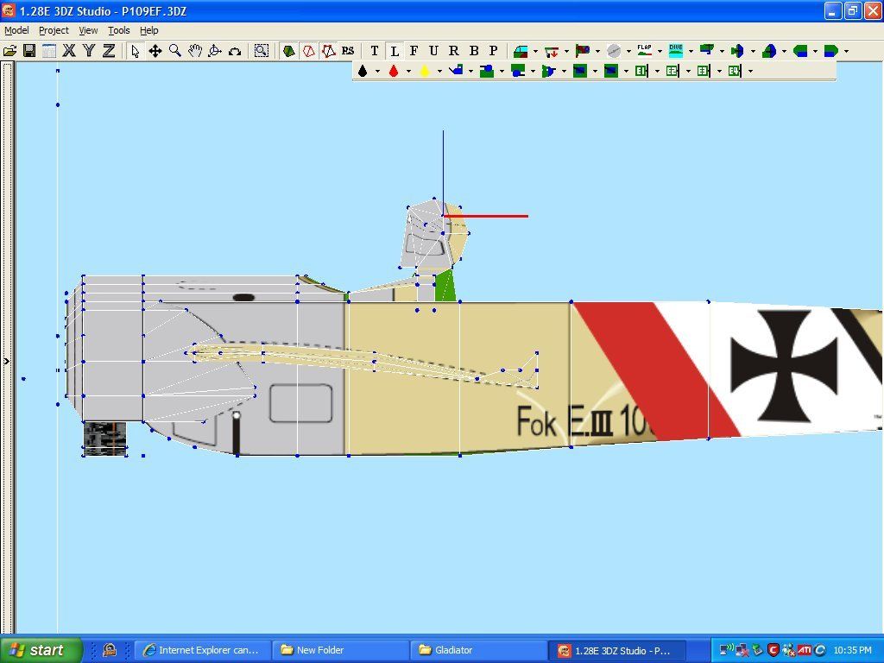
Task: Open the Help menu
Action: [148, 30]
